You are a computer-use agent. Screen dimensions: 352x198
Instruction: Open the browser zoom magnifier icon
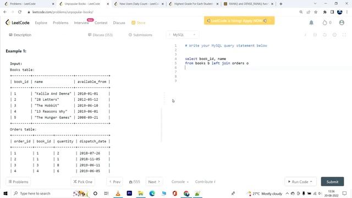(301, 12)
